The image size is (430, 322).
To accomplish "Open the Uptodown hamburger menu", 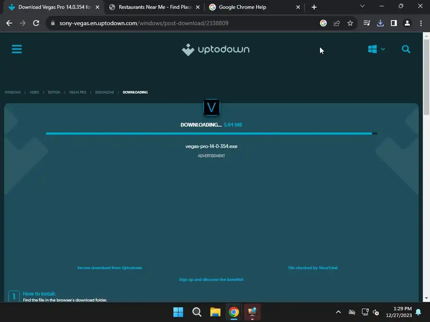I will [x=17, y=49].
